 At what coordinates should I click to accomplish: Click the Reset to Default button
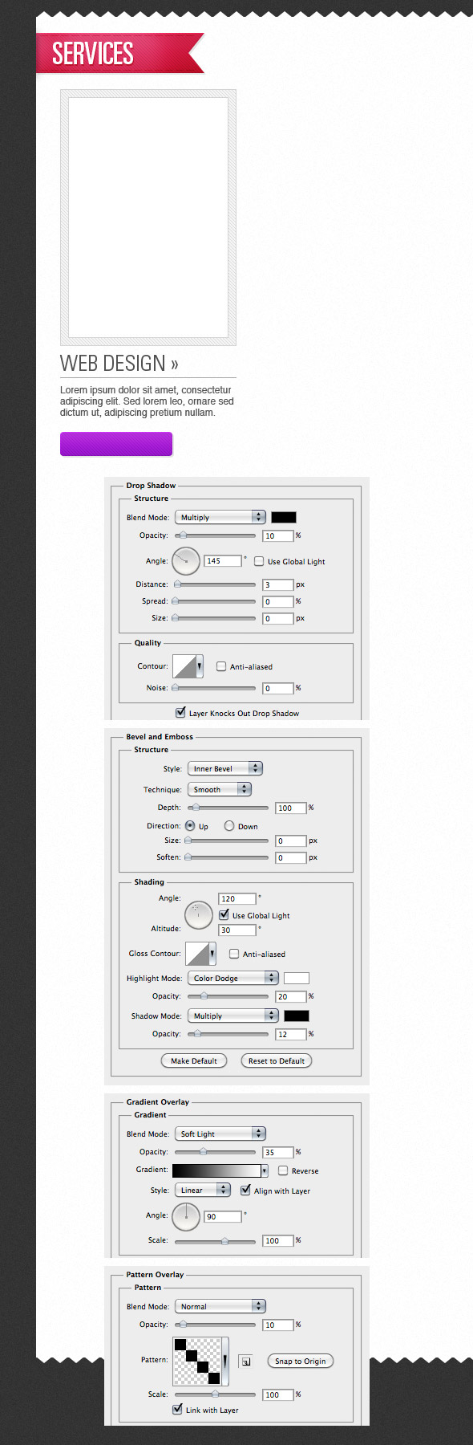[277, 1060]
